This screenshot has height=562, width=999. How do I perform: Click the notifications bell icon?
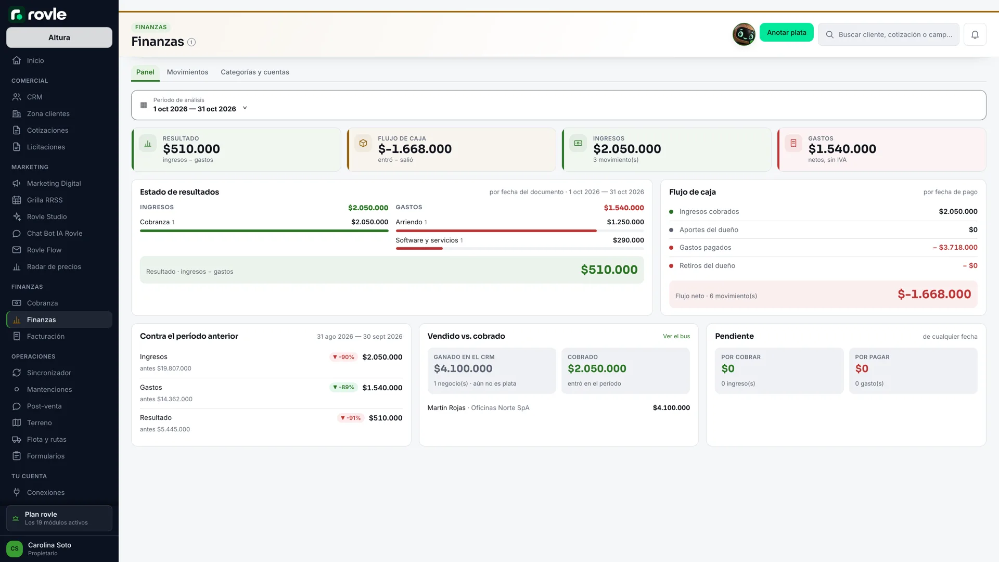pos(975,34)
